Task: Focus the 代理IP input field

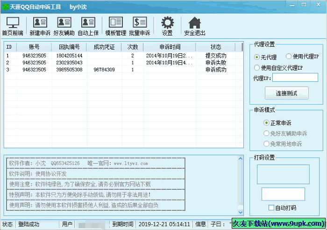Action: [x=295, y=78]
